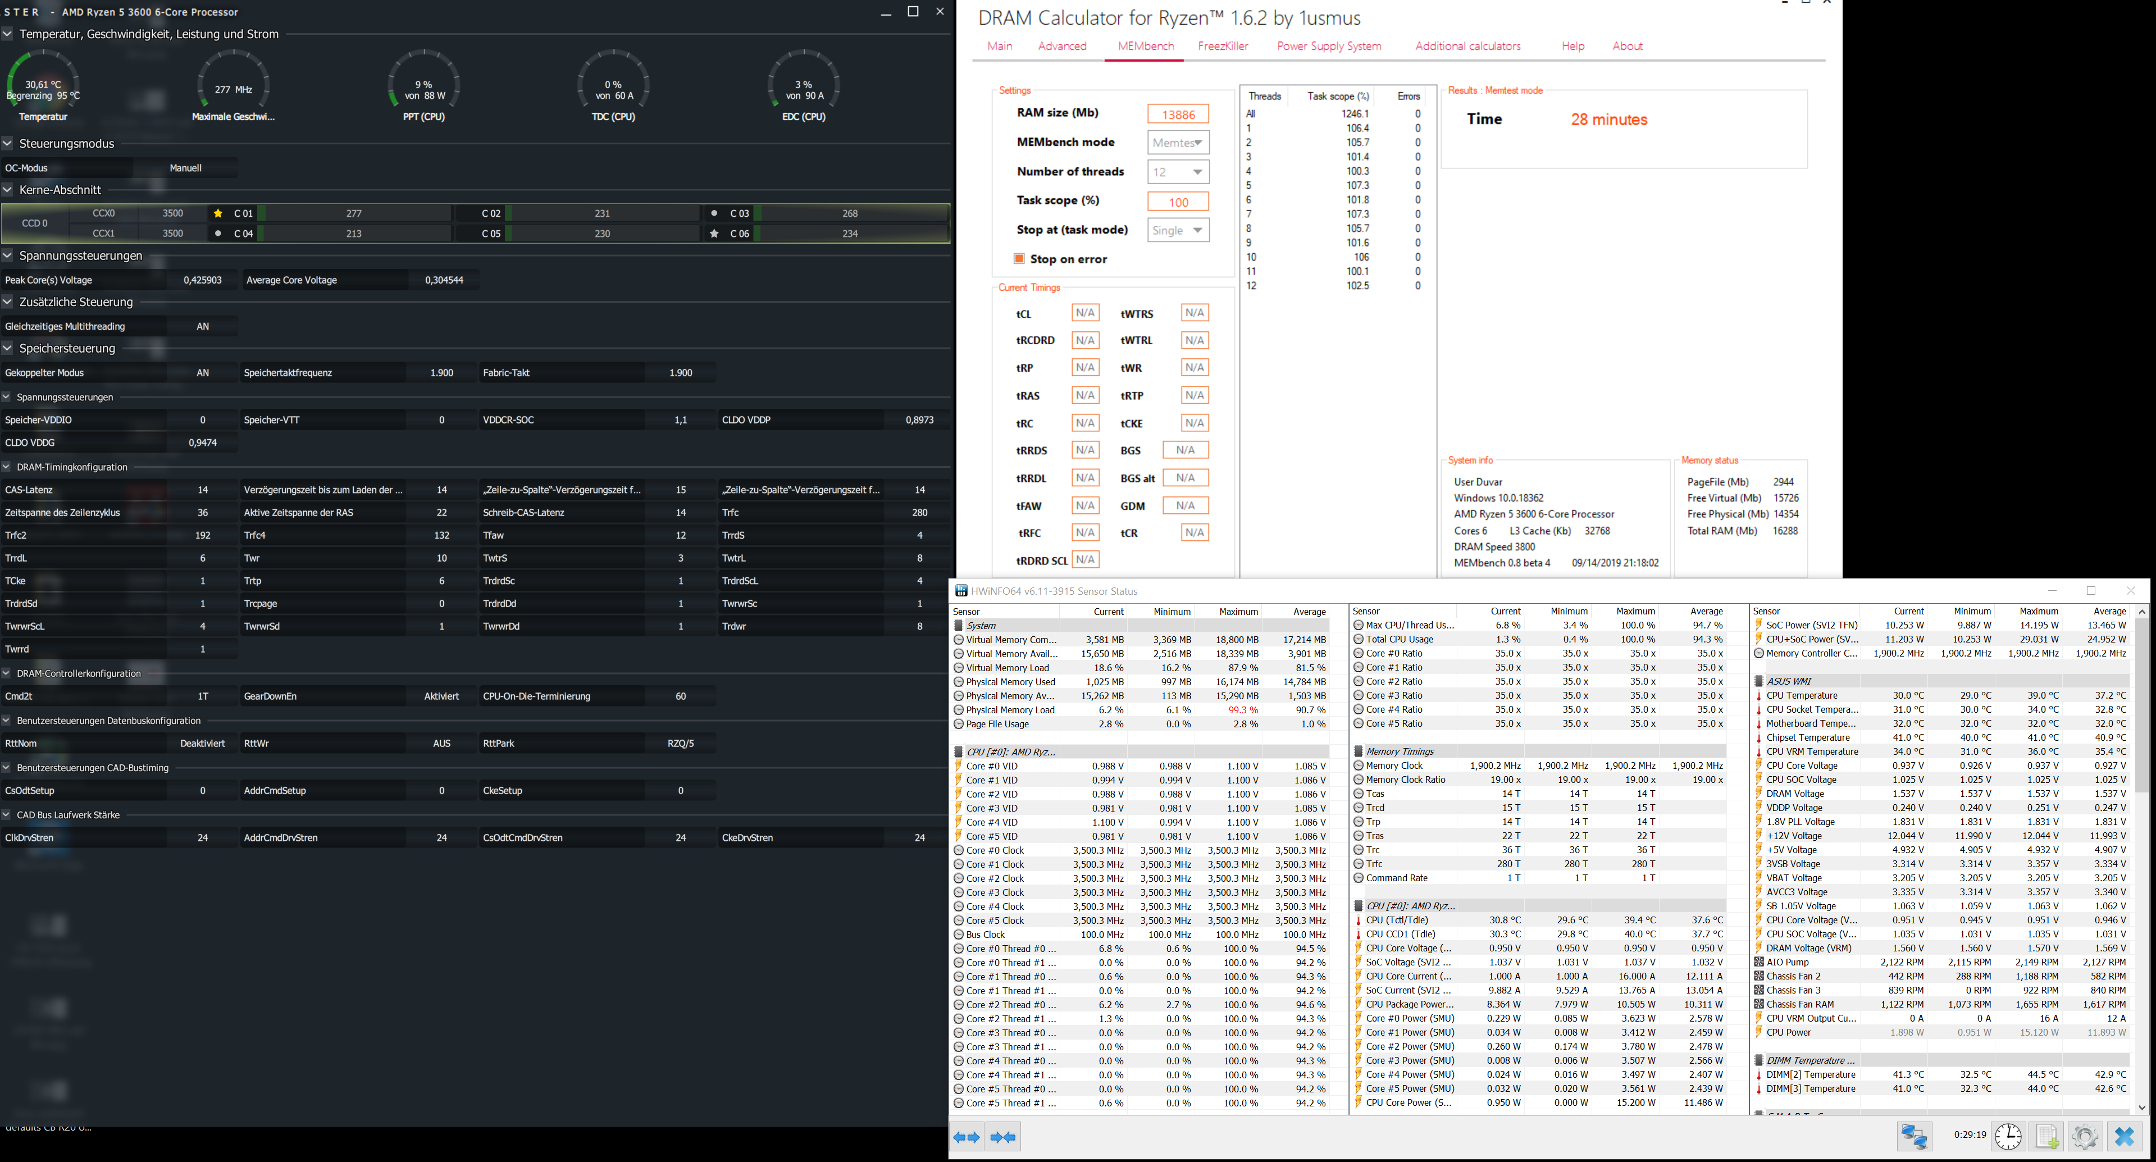Open Number of threads dropdown
Image resolution: width=2156 pixels, height=1162 pixels.
1178,172
